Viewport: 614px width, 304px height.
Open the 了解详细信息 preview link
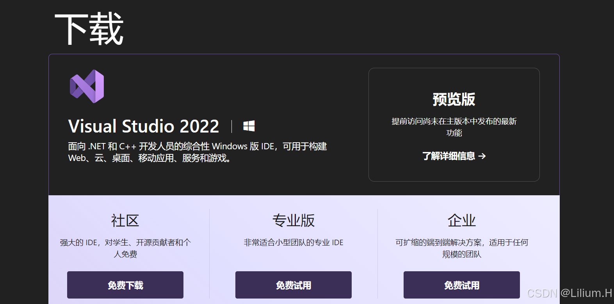[454, 156]
